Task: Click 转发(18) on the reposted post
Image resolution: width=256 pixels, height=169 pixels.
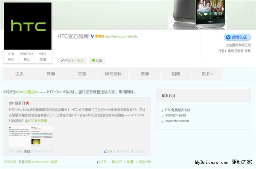Action: tap(123, 151)
